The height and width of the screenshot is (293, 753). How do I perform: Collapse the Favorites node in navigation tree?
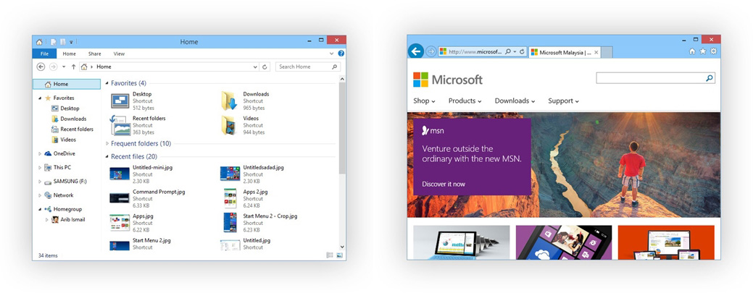tap(40, 98)
